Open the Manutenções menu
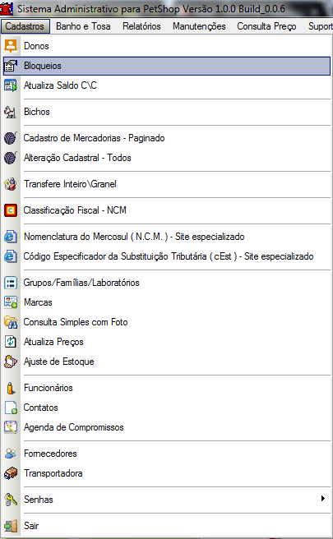Image resolution: width=333 pixels, height=539 pixels. pos(199,26)
